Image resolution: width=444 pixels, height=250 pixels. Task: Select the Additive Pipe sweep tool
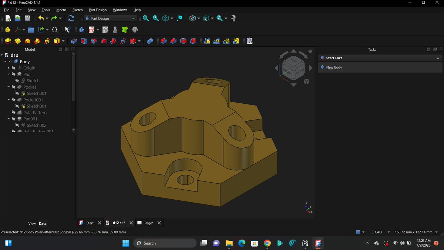pos(37,41)
